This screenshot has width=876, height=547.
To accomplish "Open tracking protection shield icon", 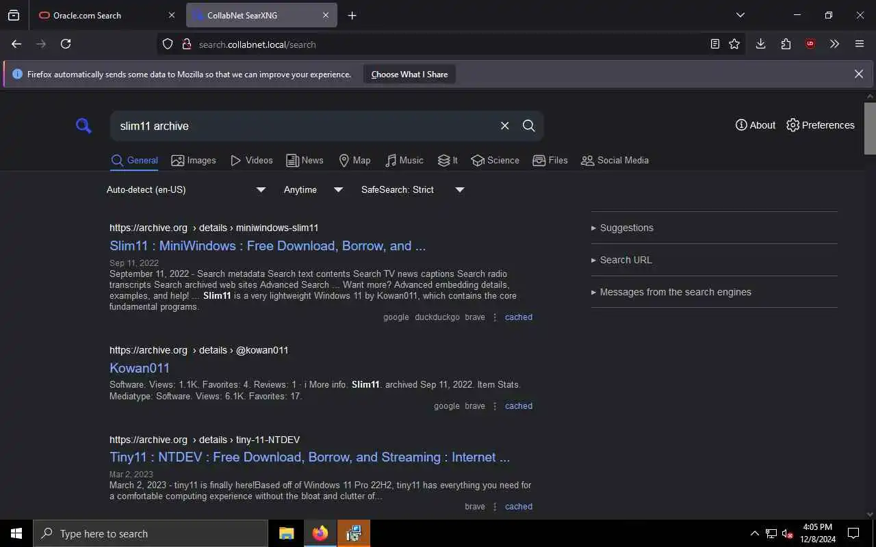I will coord(168,44).
